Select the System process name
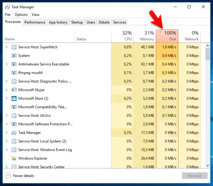213x186 pixels. (24, 56)
